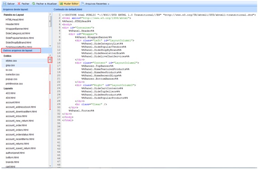Open ie.css stylesheet

[x=9, y=70]
